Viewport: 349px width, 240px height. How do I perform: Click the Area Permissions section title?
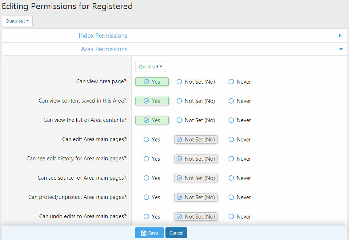(104, 49)
